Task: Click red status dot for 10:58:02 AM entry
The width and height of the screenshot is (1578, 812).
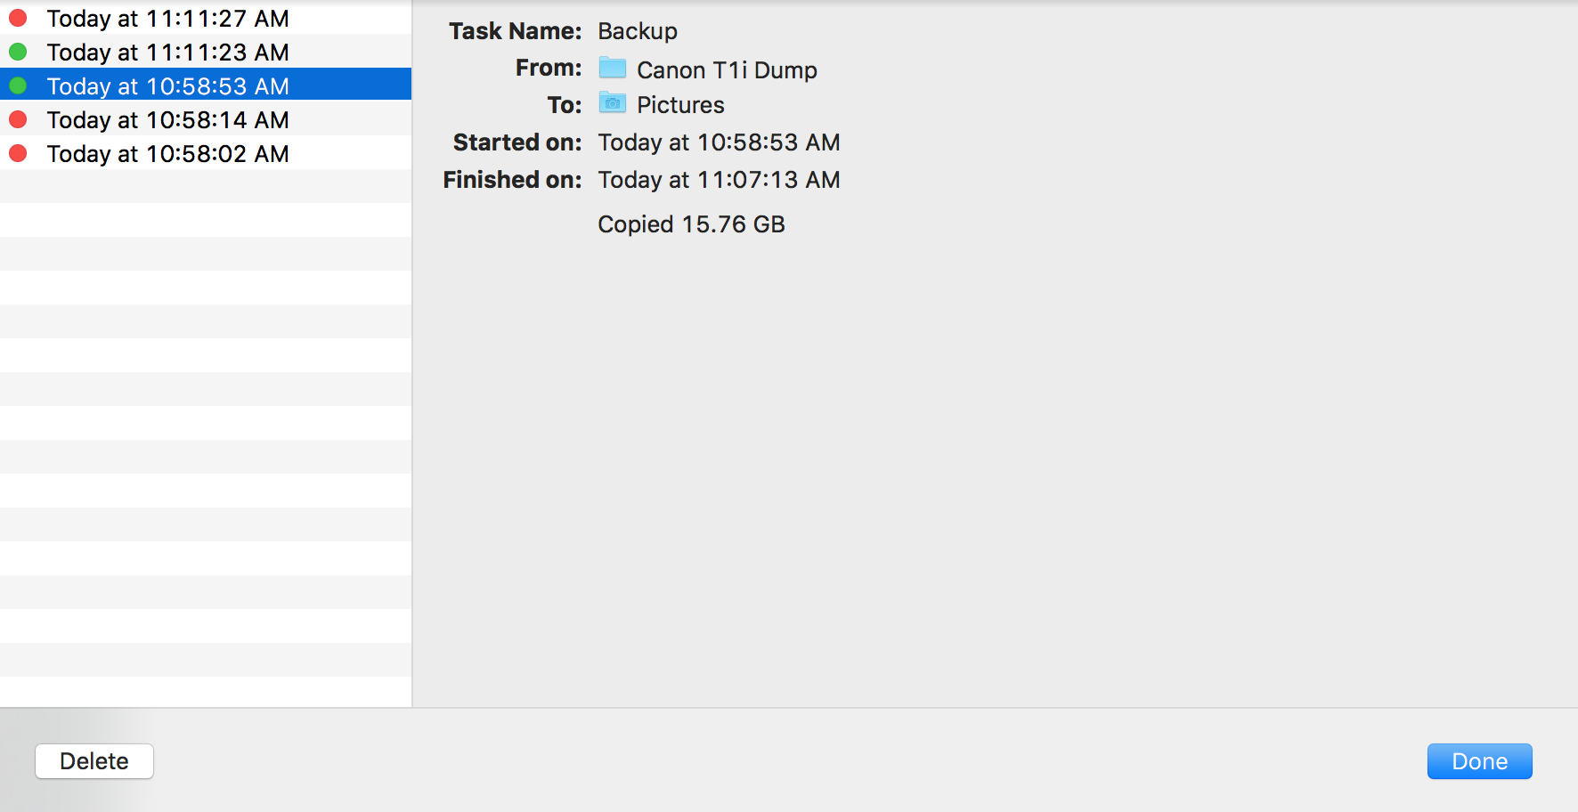Action: (x=18, y=153)
